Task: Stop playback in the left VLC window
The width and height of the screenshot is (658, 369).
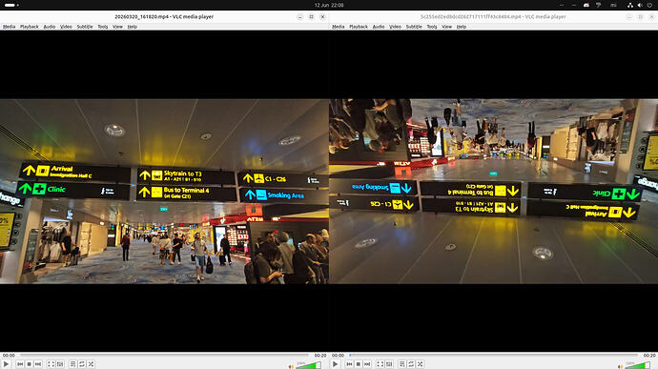Action: click(30, 364)
